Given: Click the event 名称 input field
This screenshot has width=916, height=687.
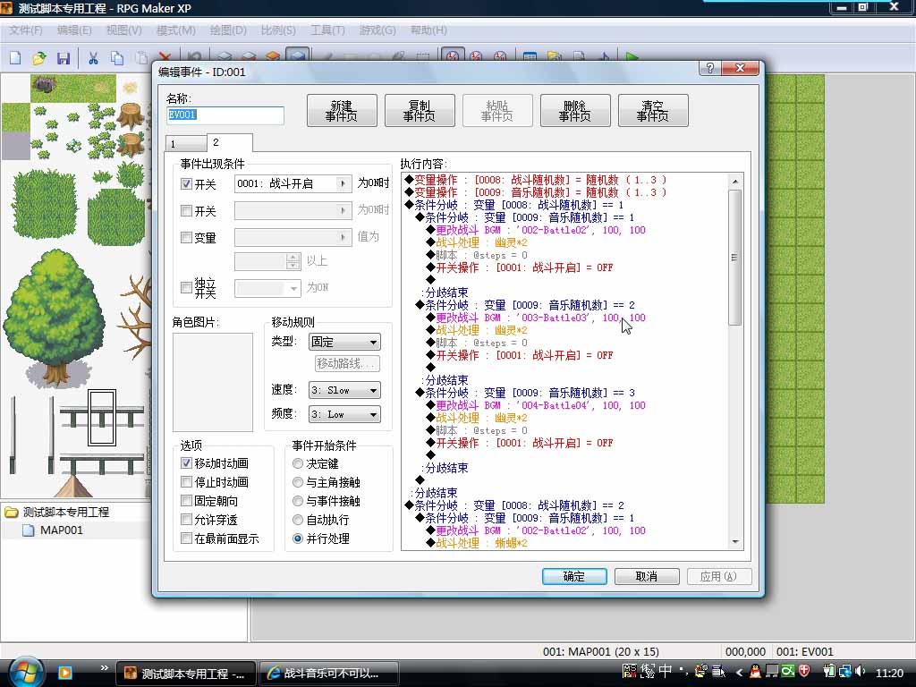Looking at the screenshot, I should tap(225, 115).
